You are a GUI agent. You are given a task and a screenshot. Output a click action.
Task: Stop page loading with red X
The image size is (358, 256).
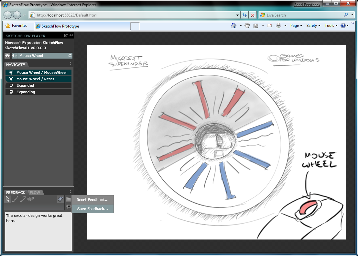pyautogui.click(x=253, y=15)
